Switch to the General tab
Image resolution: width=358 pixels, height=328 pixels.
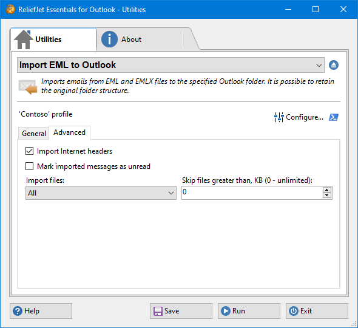(34, 133)
